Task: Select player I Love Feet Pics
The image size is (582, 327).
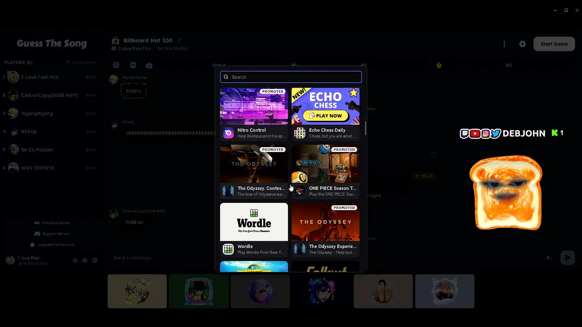Action: tap(49, 77)
